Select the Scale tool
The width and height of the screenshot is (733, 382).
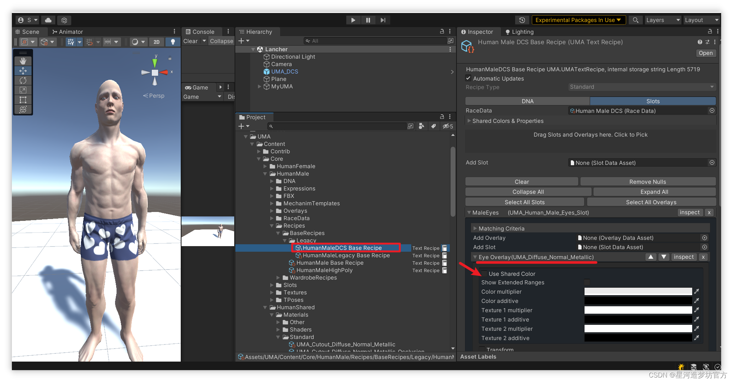[23, 90]
